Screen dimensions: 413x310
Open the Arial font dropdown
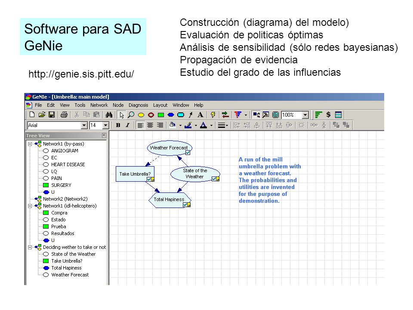84,125
